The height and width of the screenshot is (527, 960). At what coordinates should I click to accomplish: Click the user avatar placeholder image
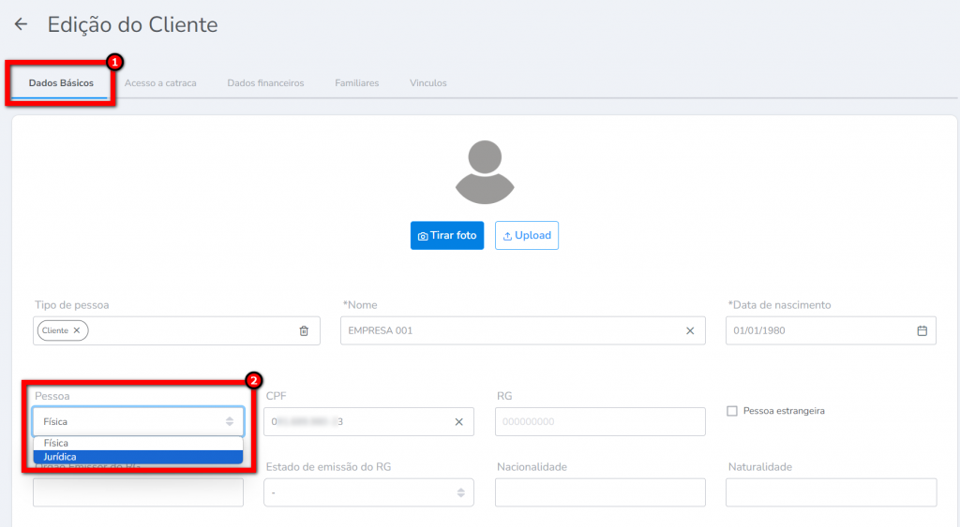click(484, 172)
